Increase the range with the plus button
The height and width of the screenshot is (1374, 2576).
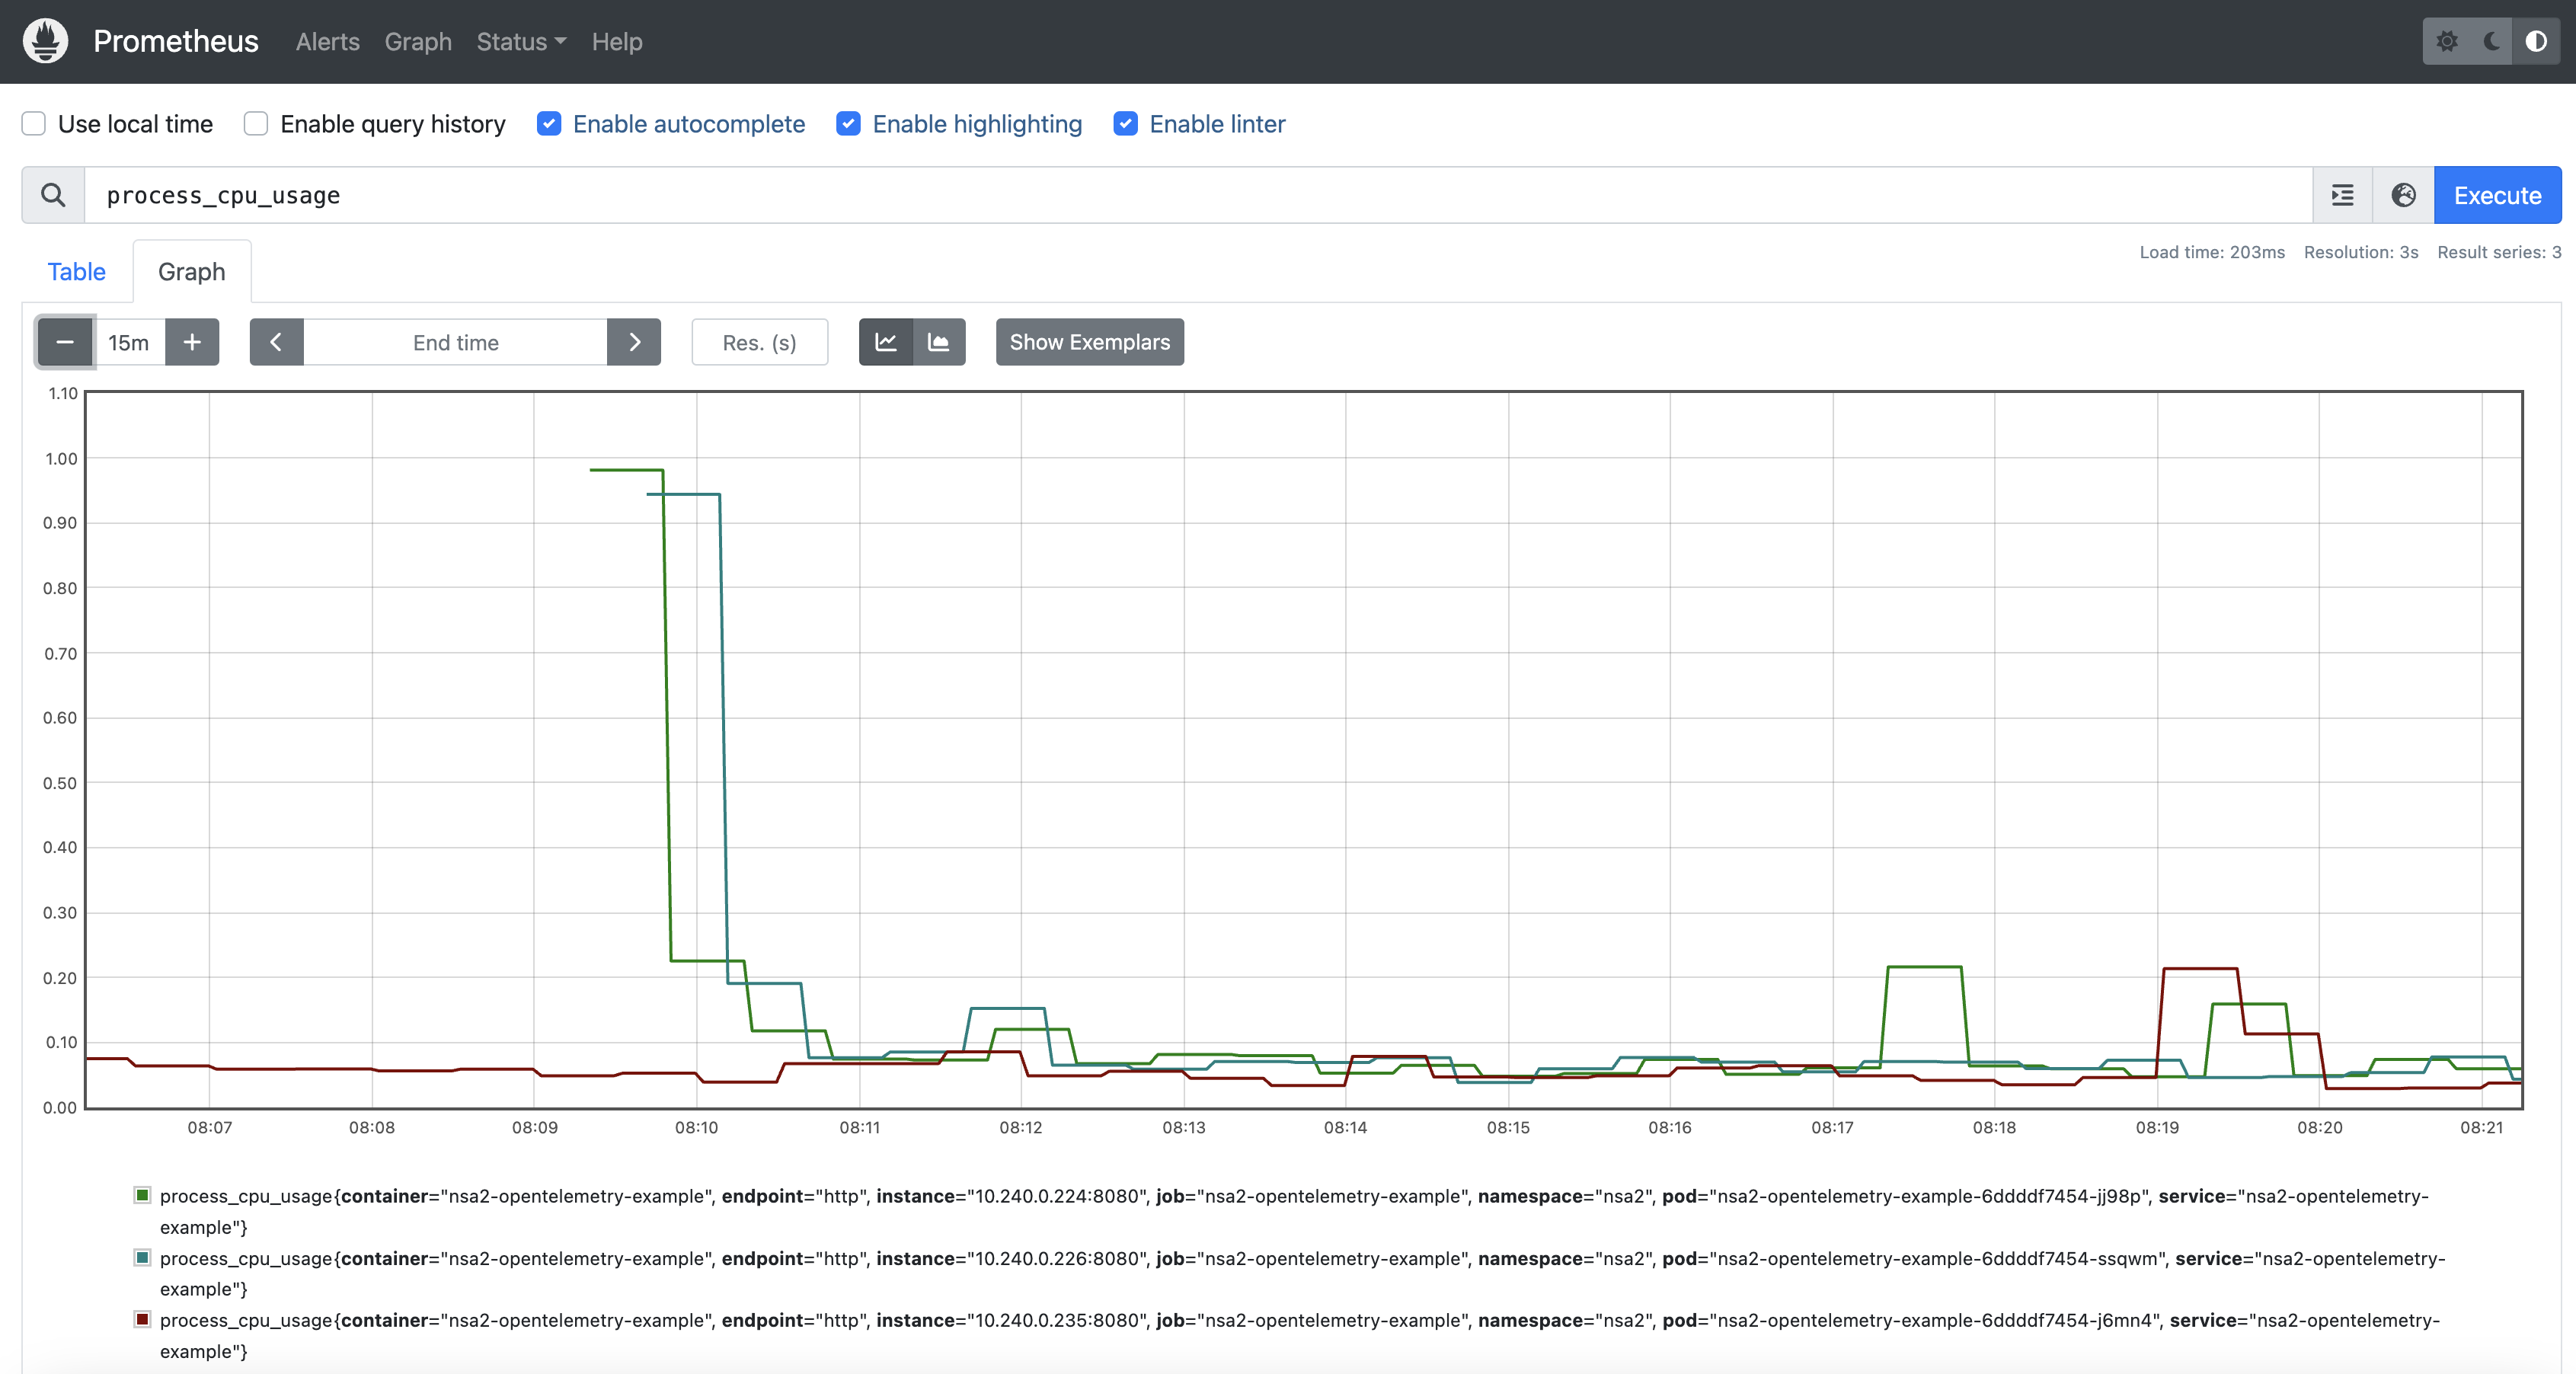tap(192, 342)
